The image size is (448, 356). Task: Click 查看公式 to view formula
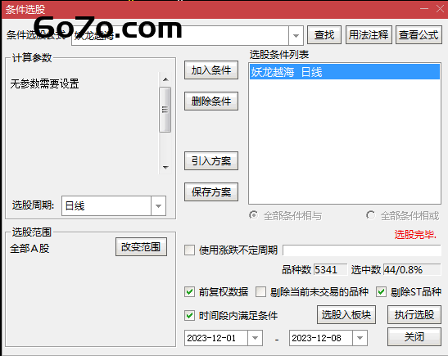coord(419,35)
